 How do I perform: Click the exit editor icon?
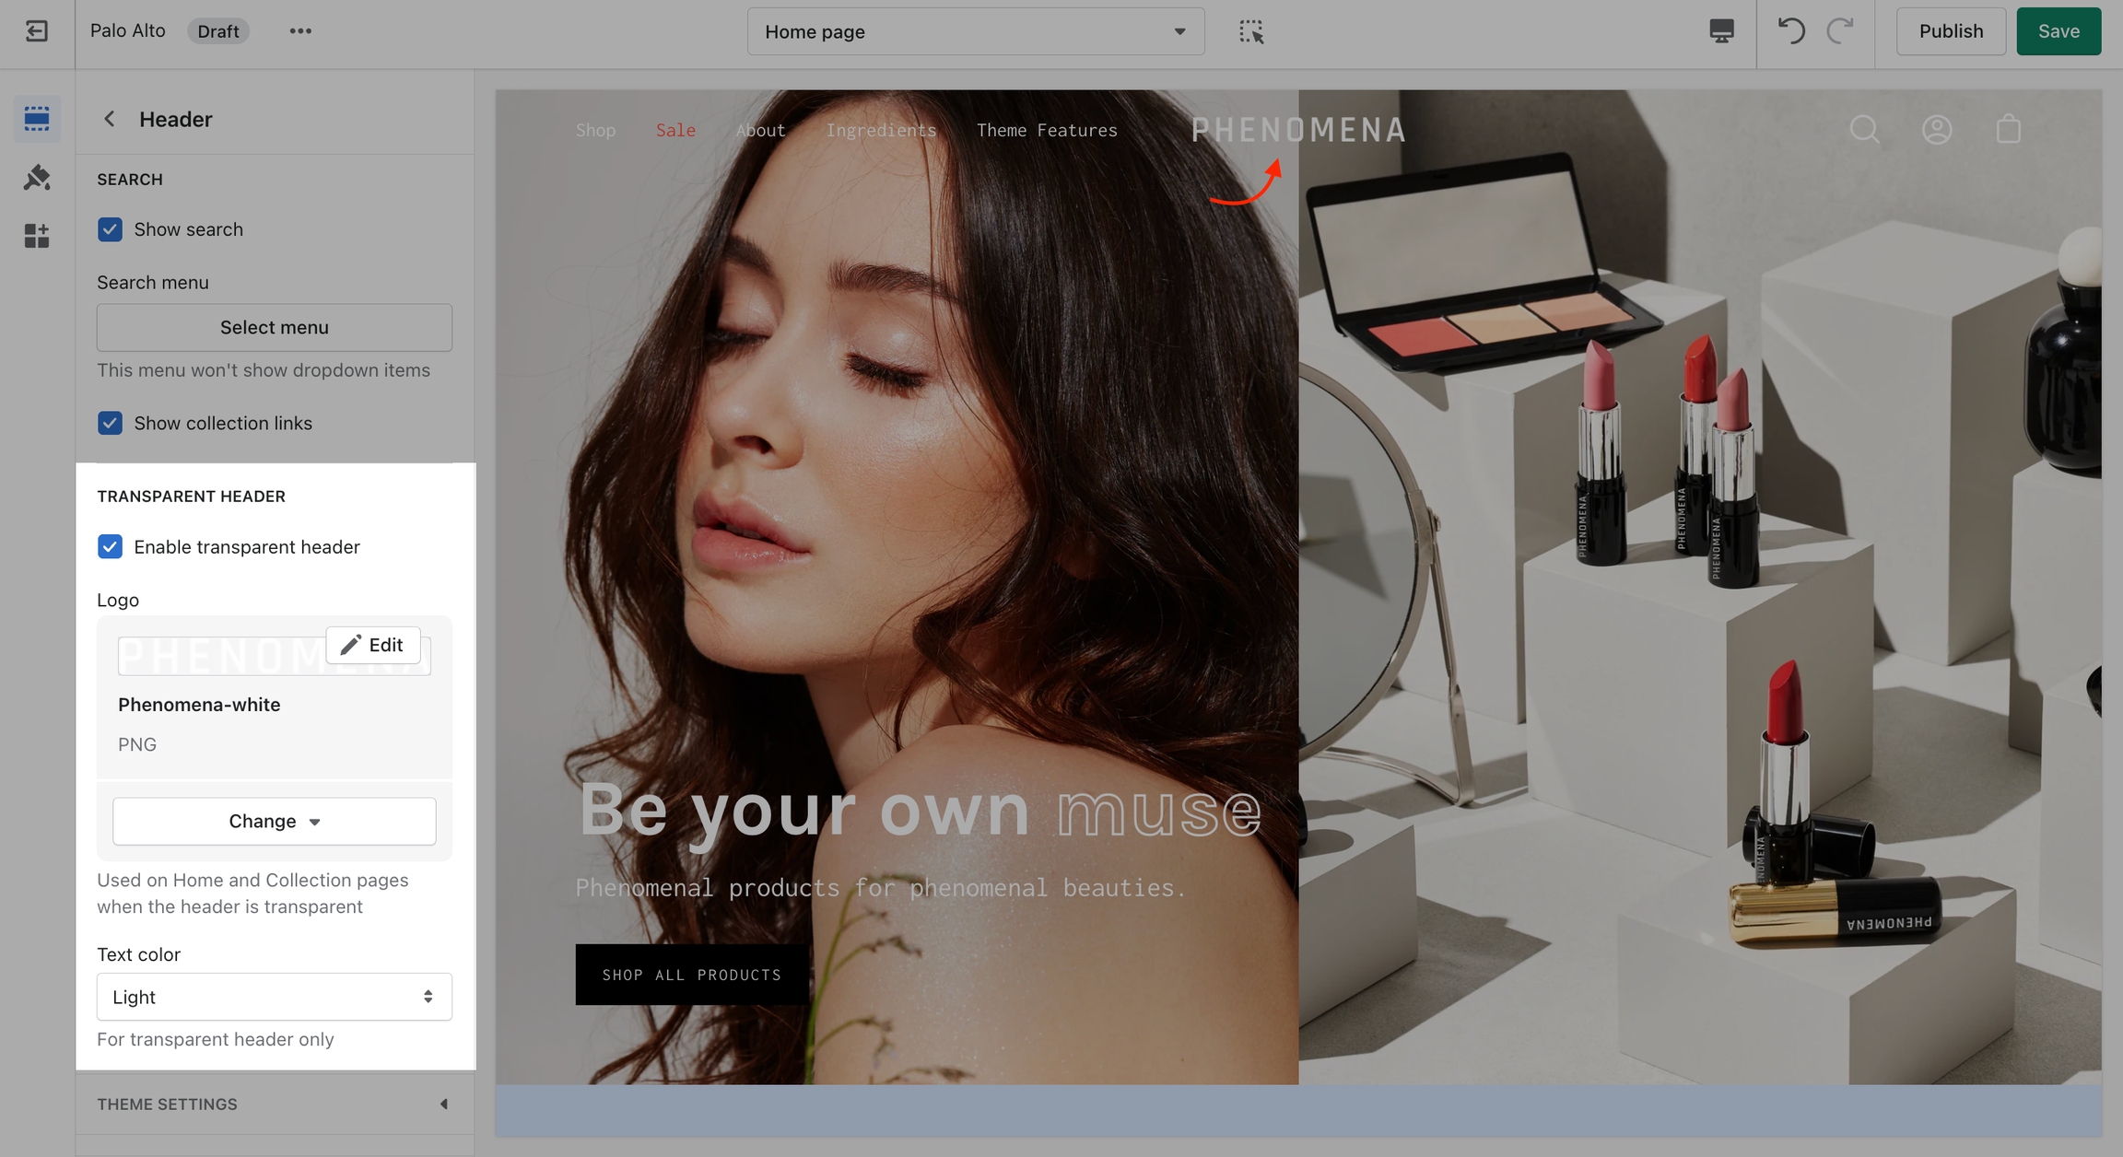point(37,31)
